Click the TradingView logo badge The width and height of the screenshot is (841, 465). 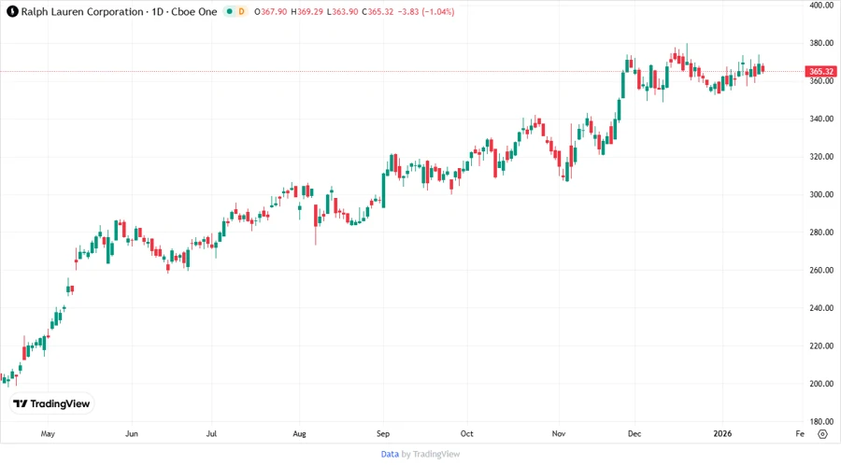pyautogui.click(x=52, y=403)
